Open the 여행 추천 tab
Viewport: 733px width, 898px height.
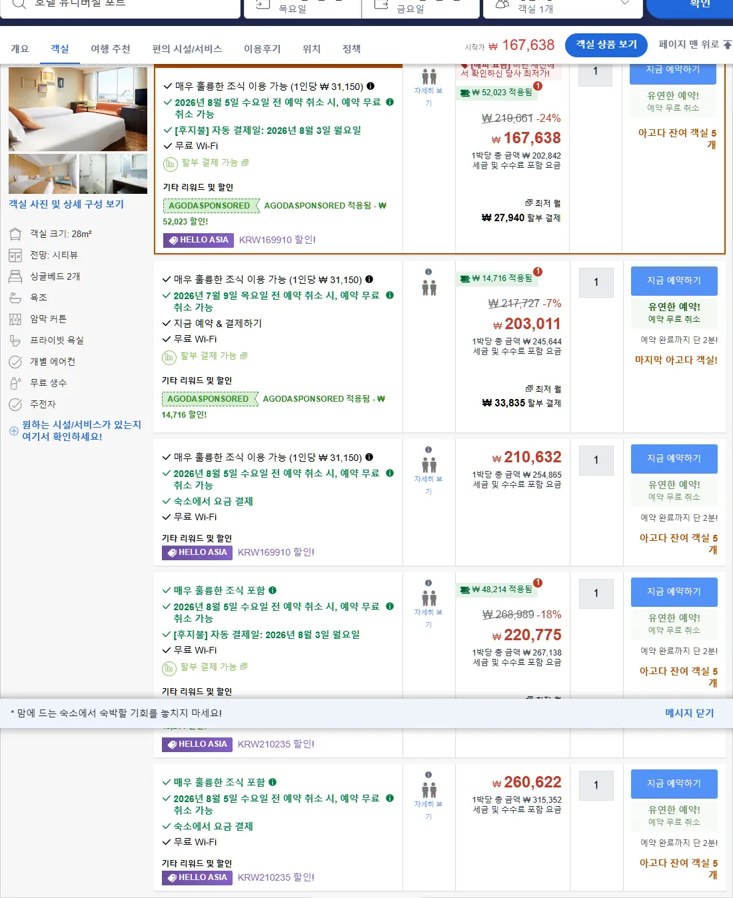click(111, 49)
